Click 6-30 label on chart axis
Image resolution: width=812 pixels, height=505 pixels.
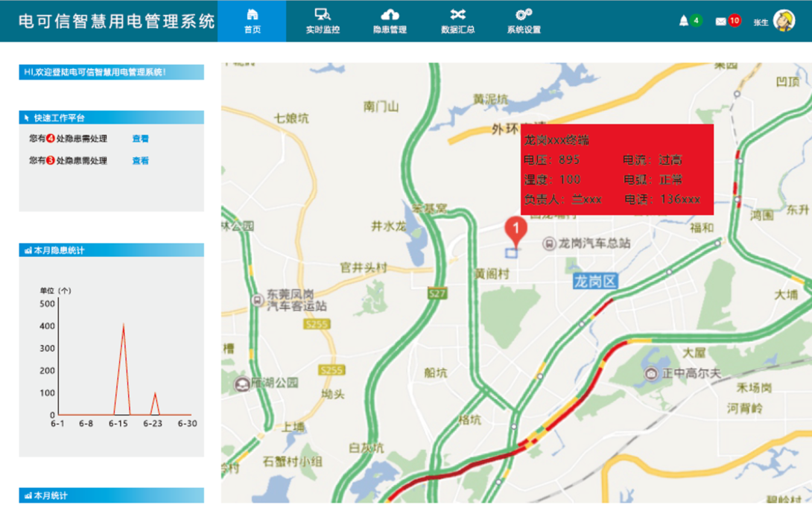tap(187, 423)
